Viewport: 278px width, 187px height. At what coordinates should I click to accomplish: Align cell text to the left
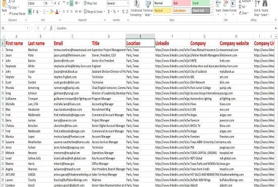(x=64, y=12)
